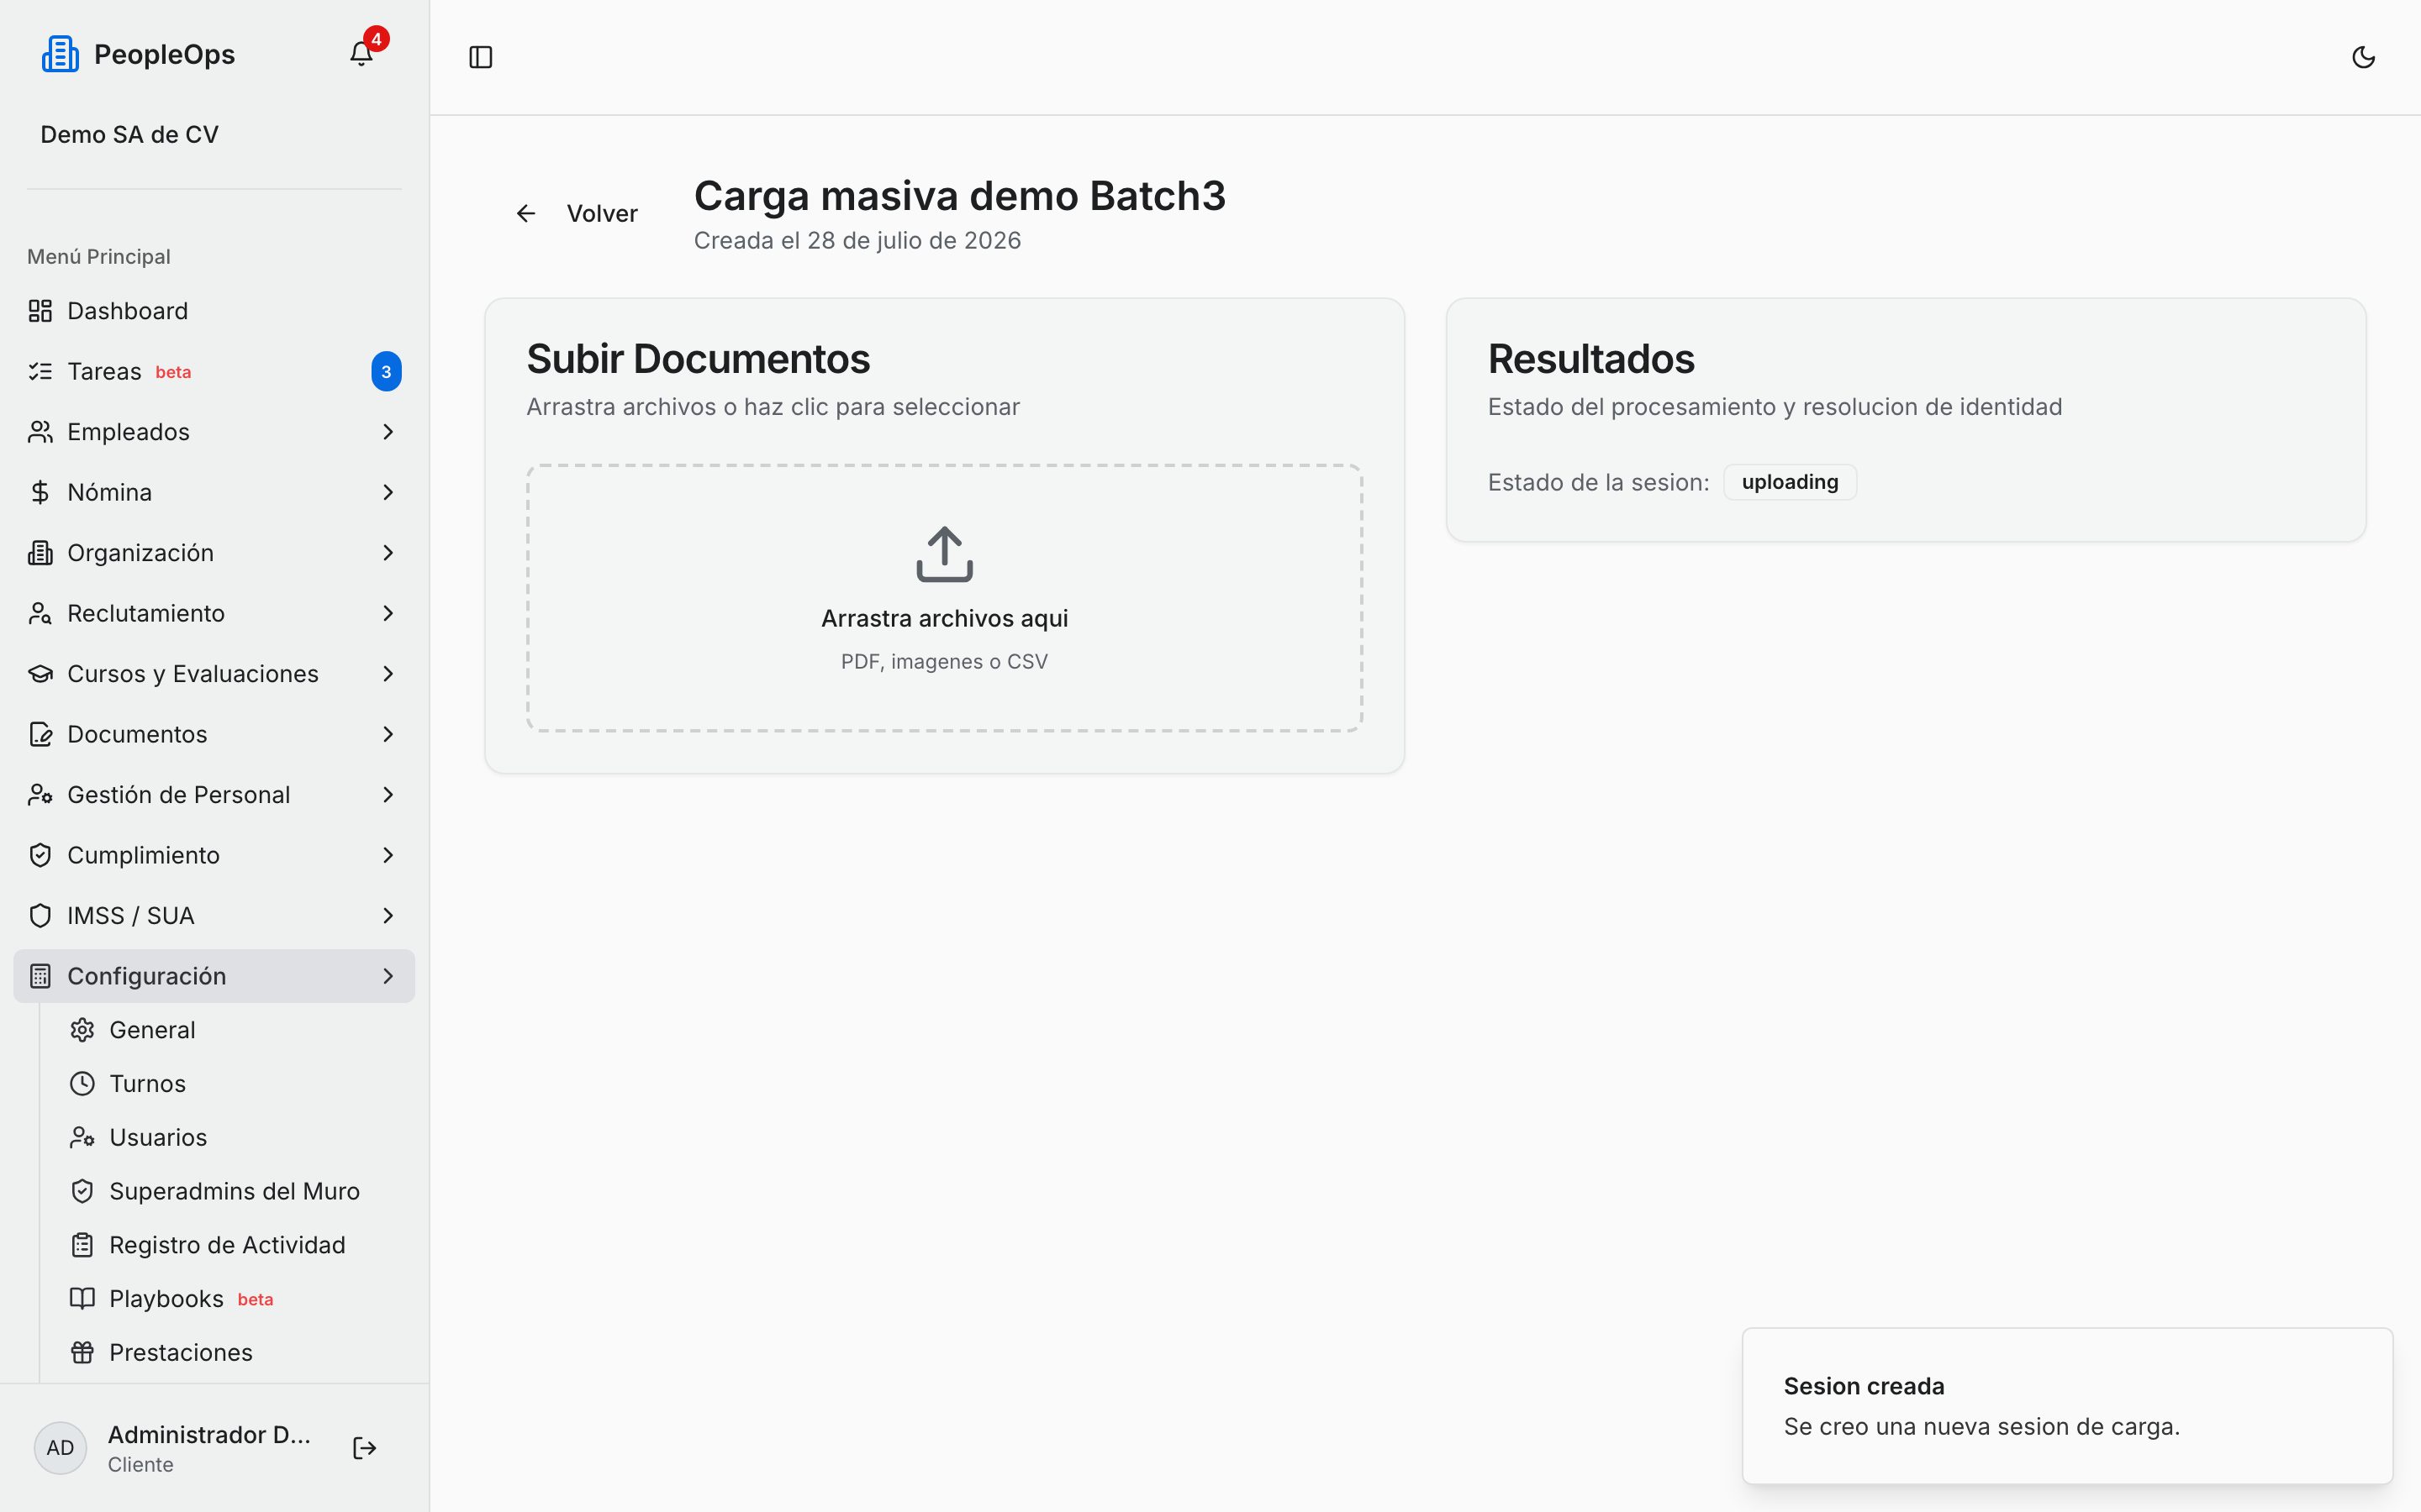Click the Configuración calculator icon
Viewport: 2421px width, 1512px height.
[x=40, y=976]
